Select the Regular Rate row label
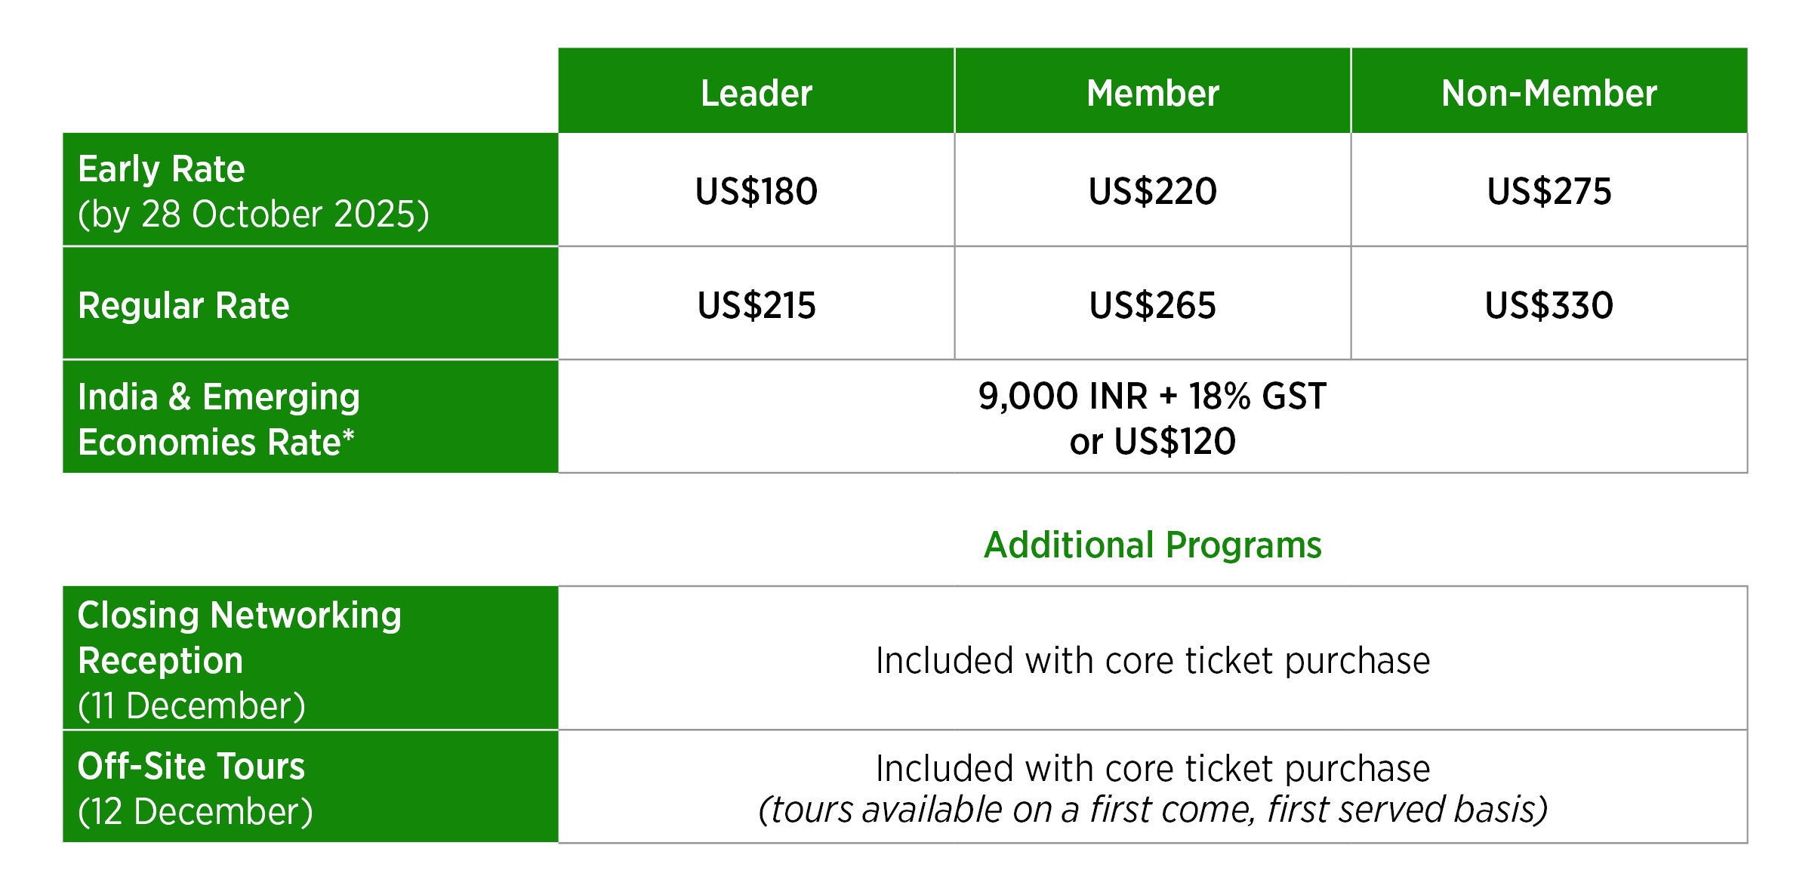1812x892 pixels. pyautogui.click(x=183, y=306)
